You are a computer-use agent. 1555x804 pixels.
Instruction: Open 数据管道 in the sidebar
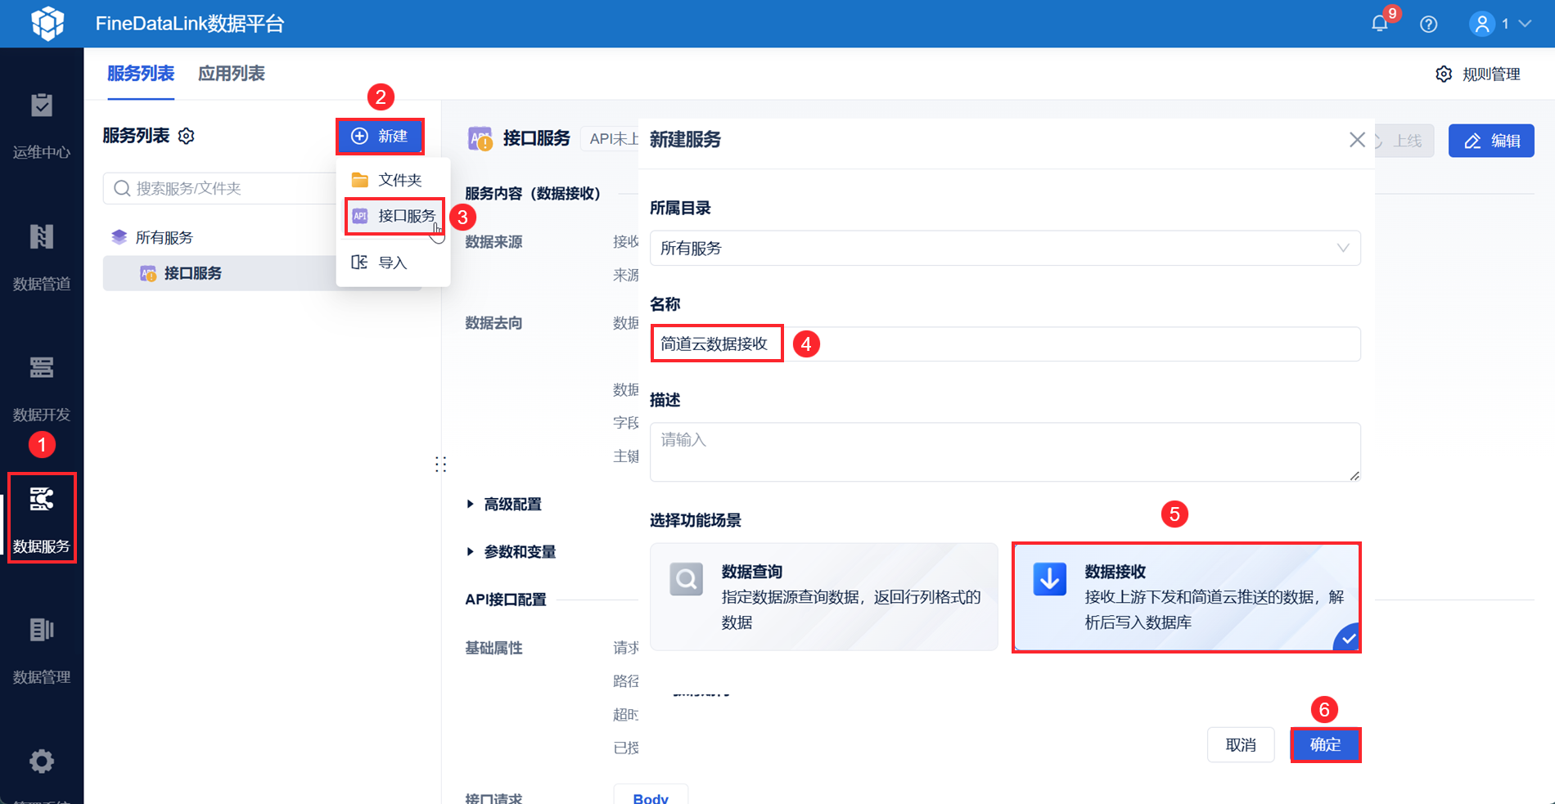click(x=42, y=258)
